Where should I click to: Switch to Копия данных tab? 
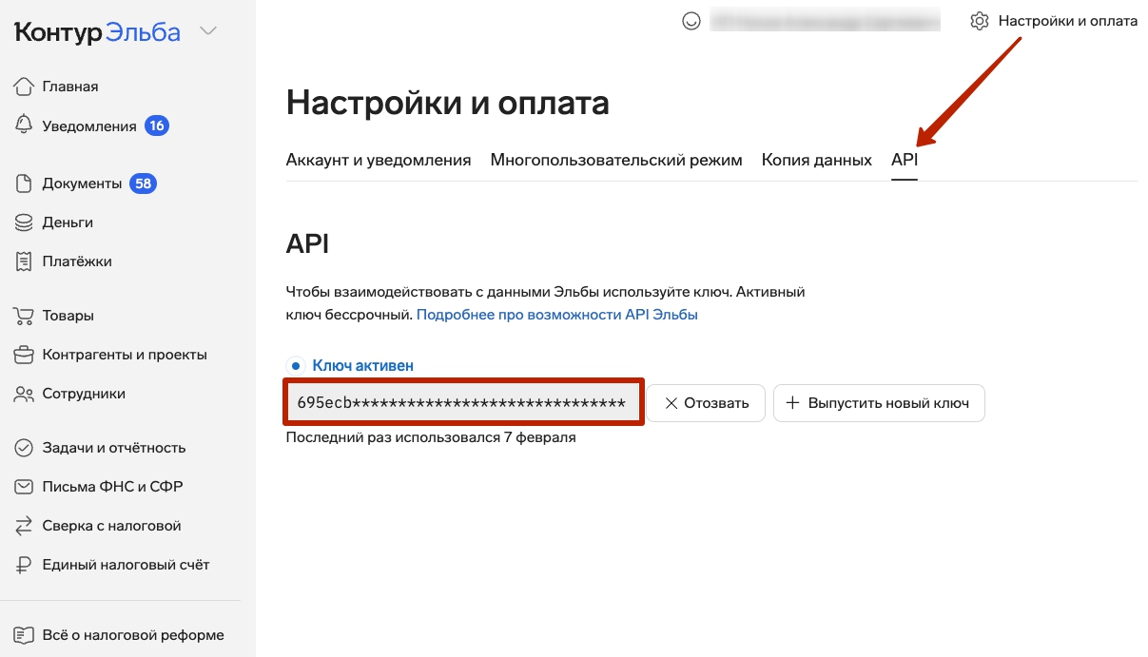tap(817, 160)
